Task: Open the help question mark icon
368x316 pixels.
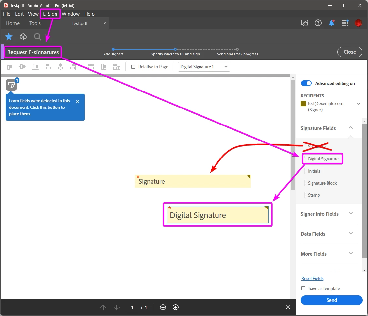Action: [318, 23]
